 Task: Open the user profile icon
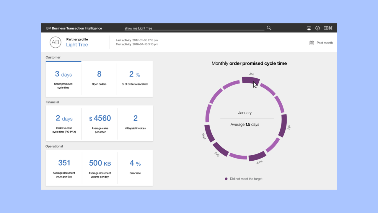(309, 28)
